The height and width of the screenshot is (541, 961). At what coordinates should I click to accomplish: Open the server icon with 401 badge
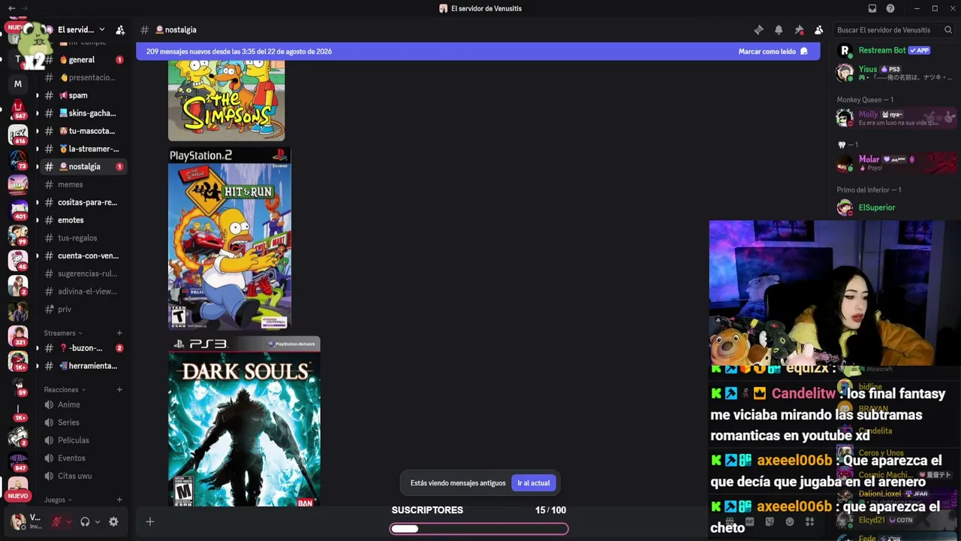(18, 210)
